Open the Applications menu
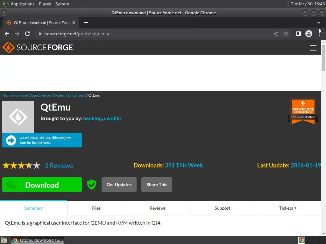The image size is (326, 244). 23,4
